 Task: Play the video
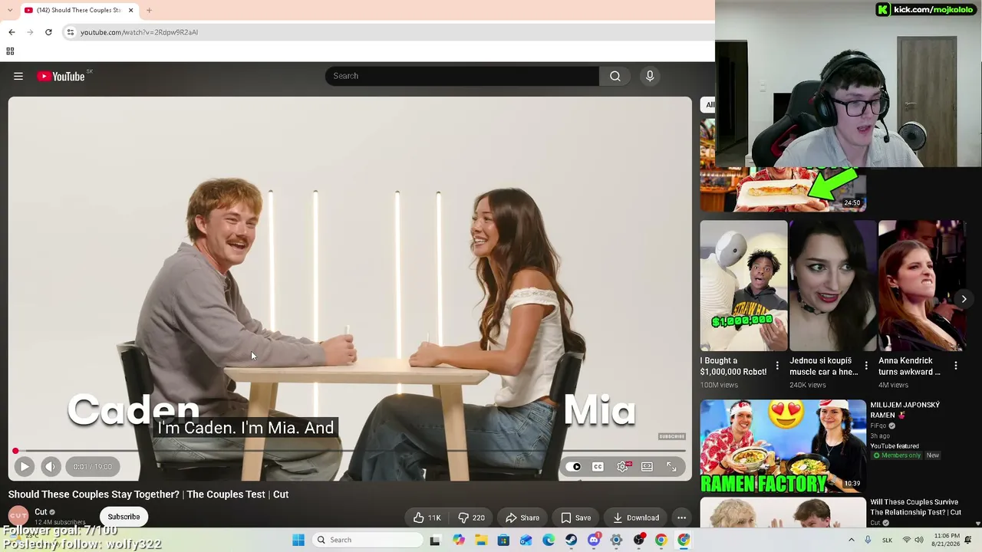[x=24, y=466]
